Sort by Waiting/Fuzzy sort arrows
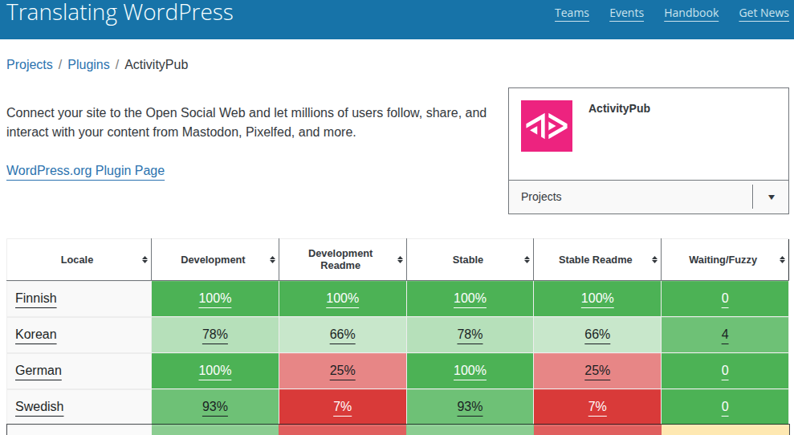The height and width of the screenshot is (435, 794). [782, 260]
